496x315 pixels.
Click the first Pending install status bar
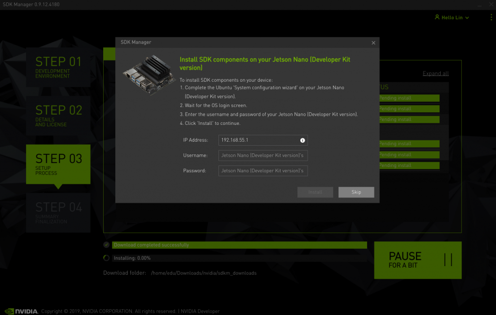(409, 98)
